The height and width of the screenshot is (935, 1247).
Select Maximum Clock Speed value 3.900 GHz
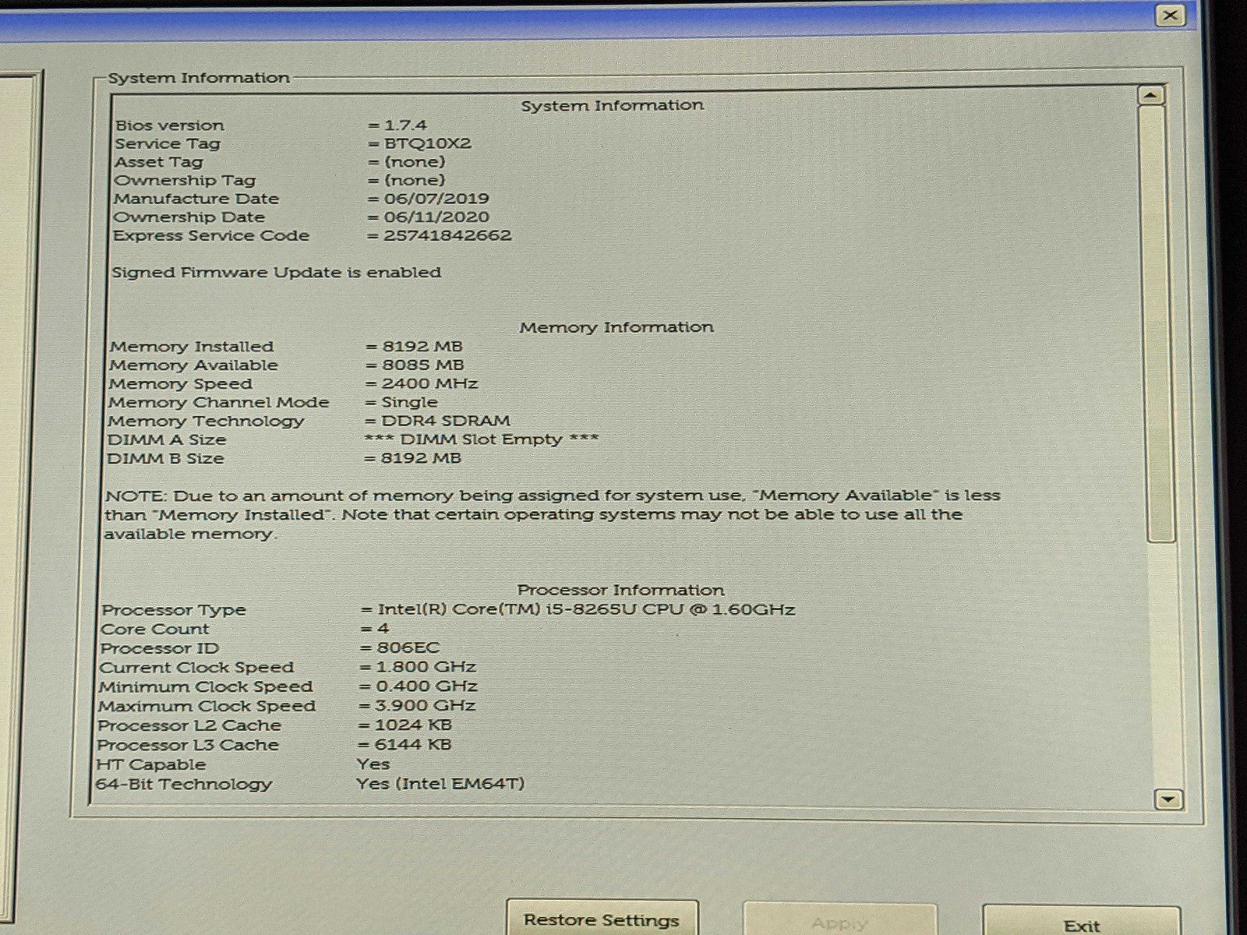pyautogui.click(x=426, y=706)
